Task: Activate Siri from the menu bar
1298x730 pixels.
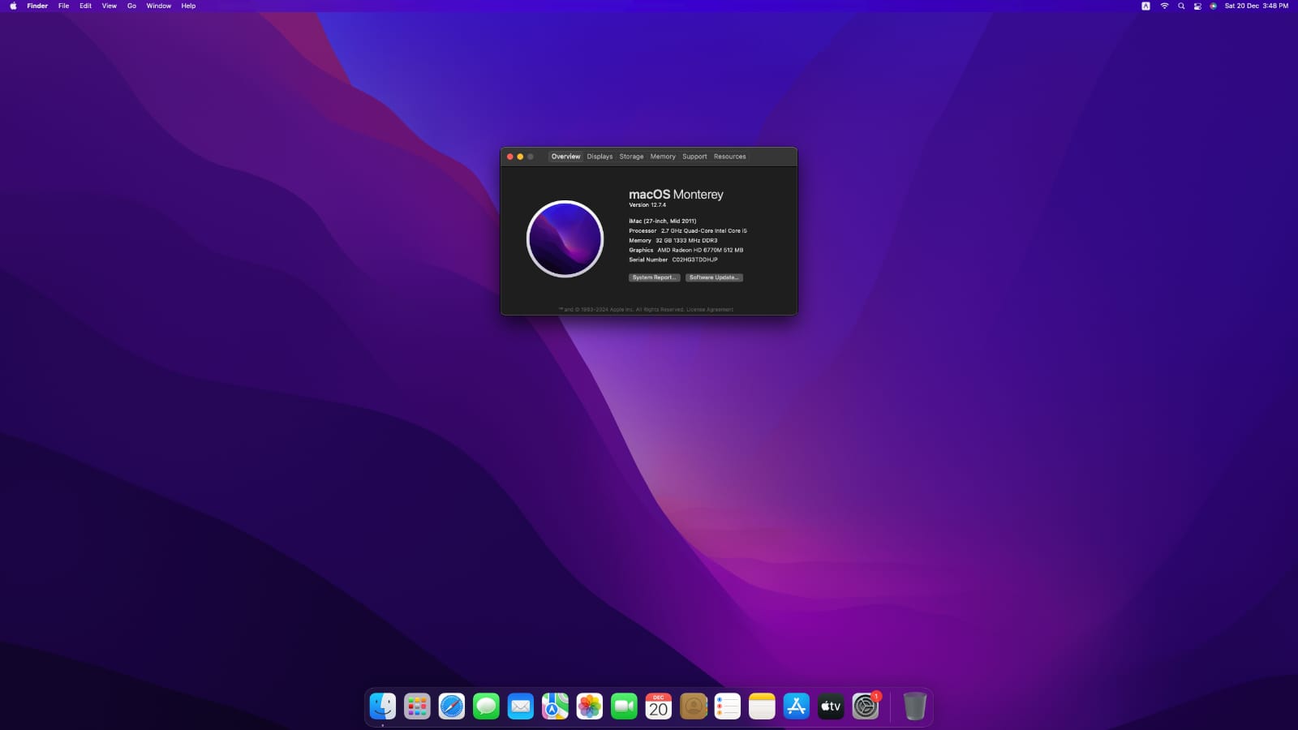Action: click(1213, 6)
